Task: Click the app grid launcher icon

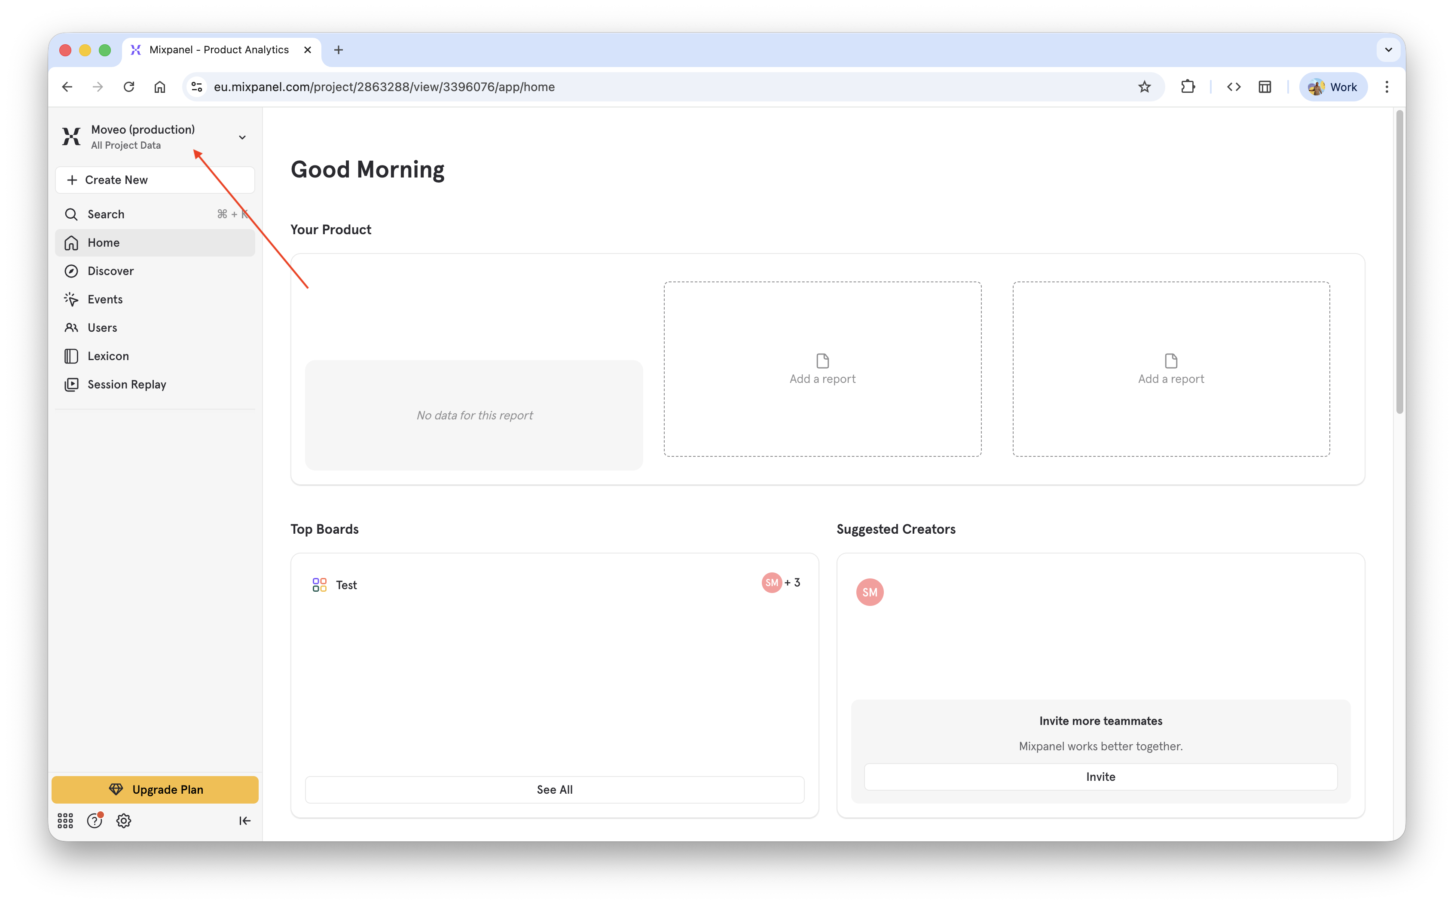Action: [x=65, y=821]
